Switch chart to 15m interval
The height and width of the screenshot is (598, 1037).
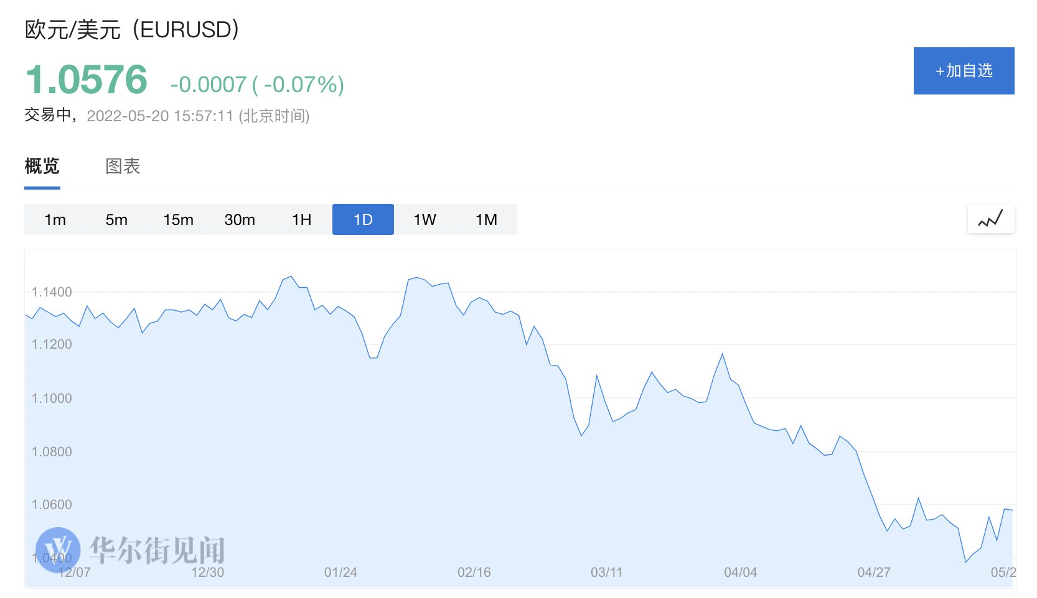(x=178, y=219)
